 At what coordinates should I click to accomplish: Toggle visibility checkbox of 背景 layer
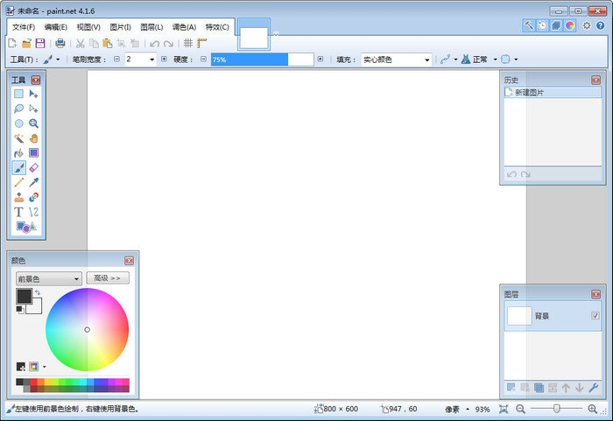coord(595,316)
